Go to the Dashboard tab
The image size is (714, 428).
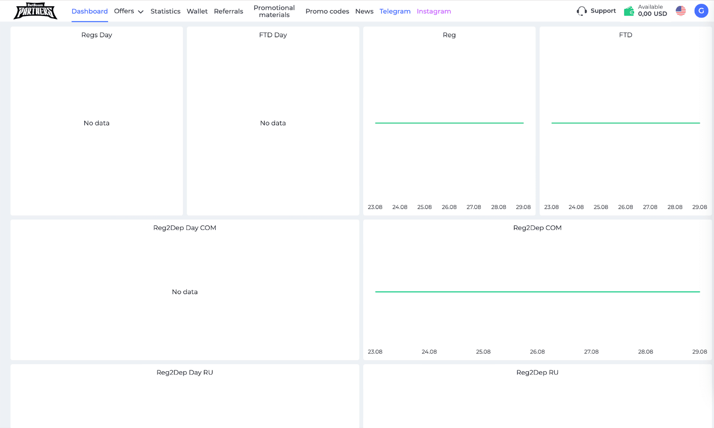click(90, 11)
